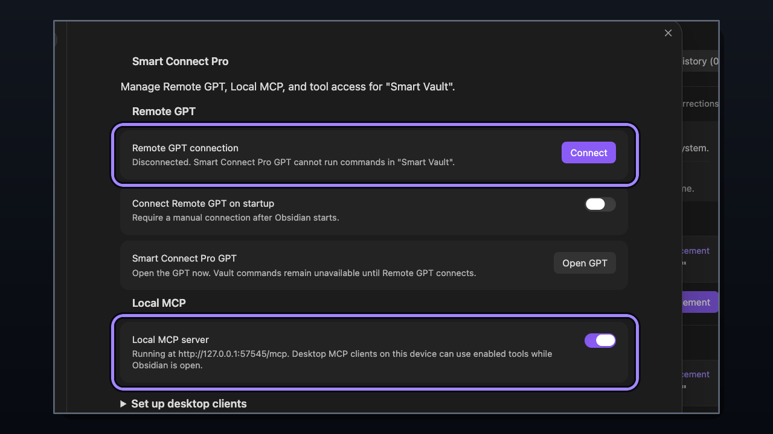Viewport: 773px width, 434px height.
Task: Expand the Set up desktop clients section
Action: tap(189, 404)
